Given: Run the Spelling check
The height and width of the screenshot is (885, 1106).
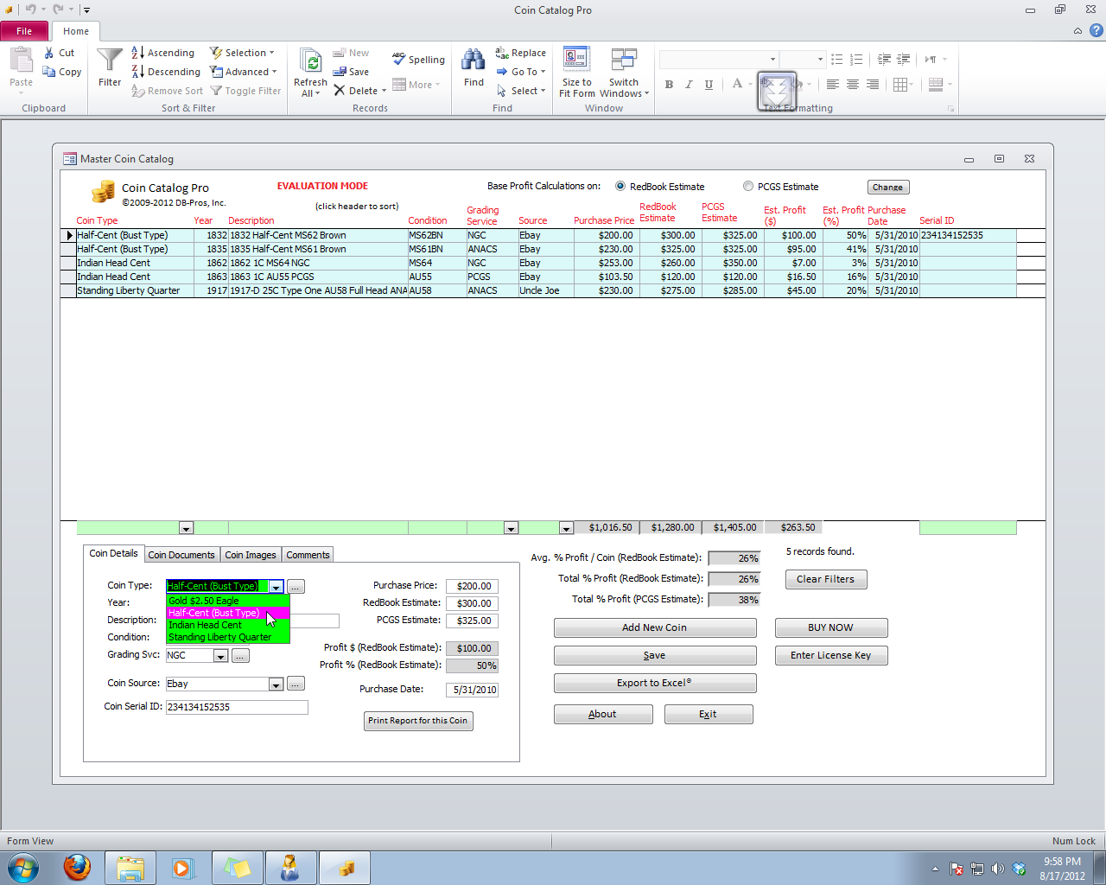Looking at the screenshot, I should [418, 59].
